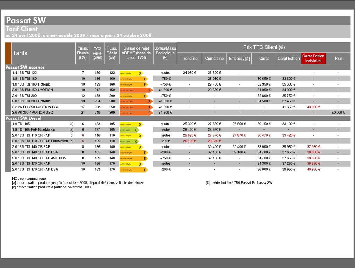Click the "2.0 16S TDI 140 CR FAP 4MOTION" model name

[x=39, y=158]
